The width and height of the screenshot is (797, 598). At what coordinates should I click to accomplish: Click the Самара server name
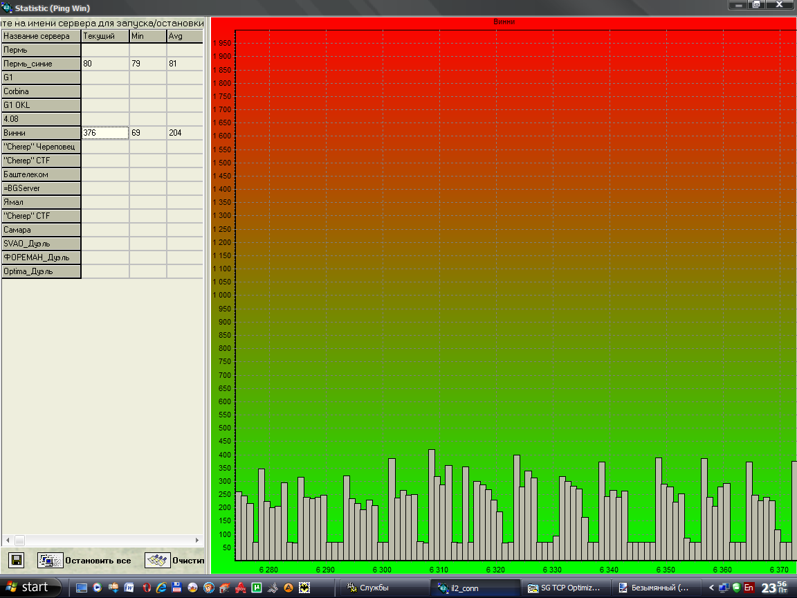(42, 230)
